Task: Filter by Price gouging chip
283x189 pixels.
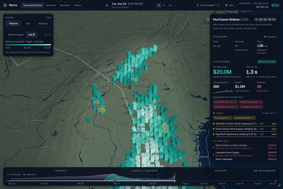Action: tap(222, 118)
